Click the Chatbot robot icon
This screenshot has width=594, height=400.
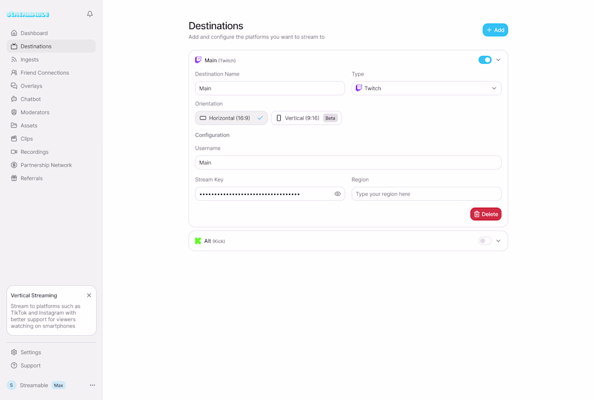[x=14, y=99]
